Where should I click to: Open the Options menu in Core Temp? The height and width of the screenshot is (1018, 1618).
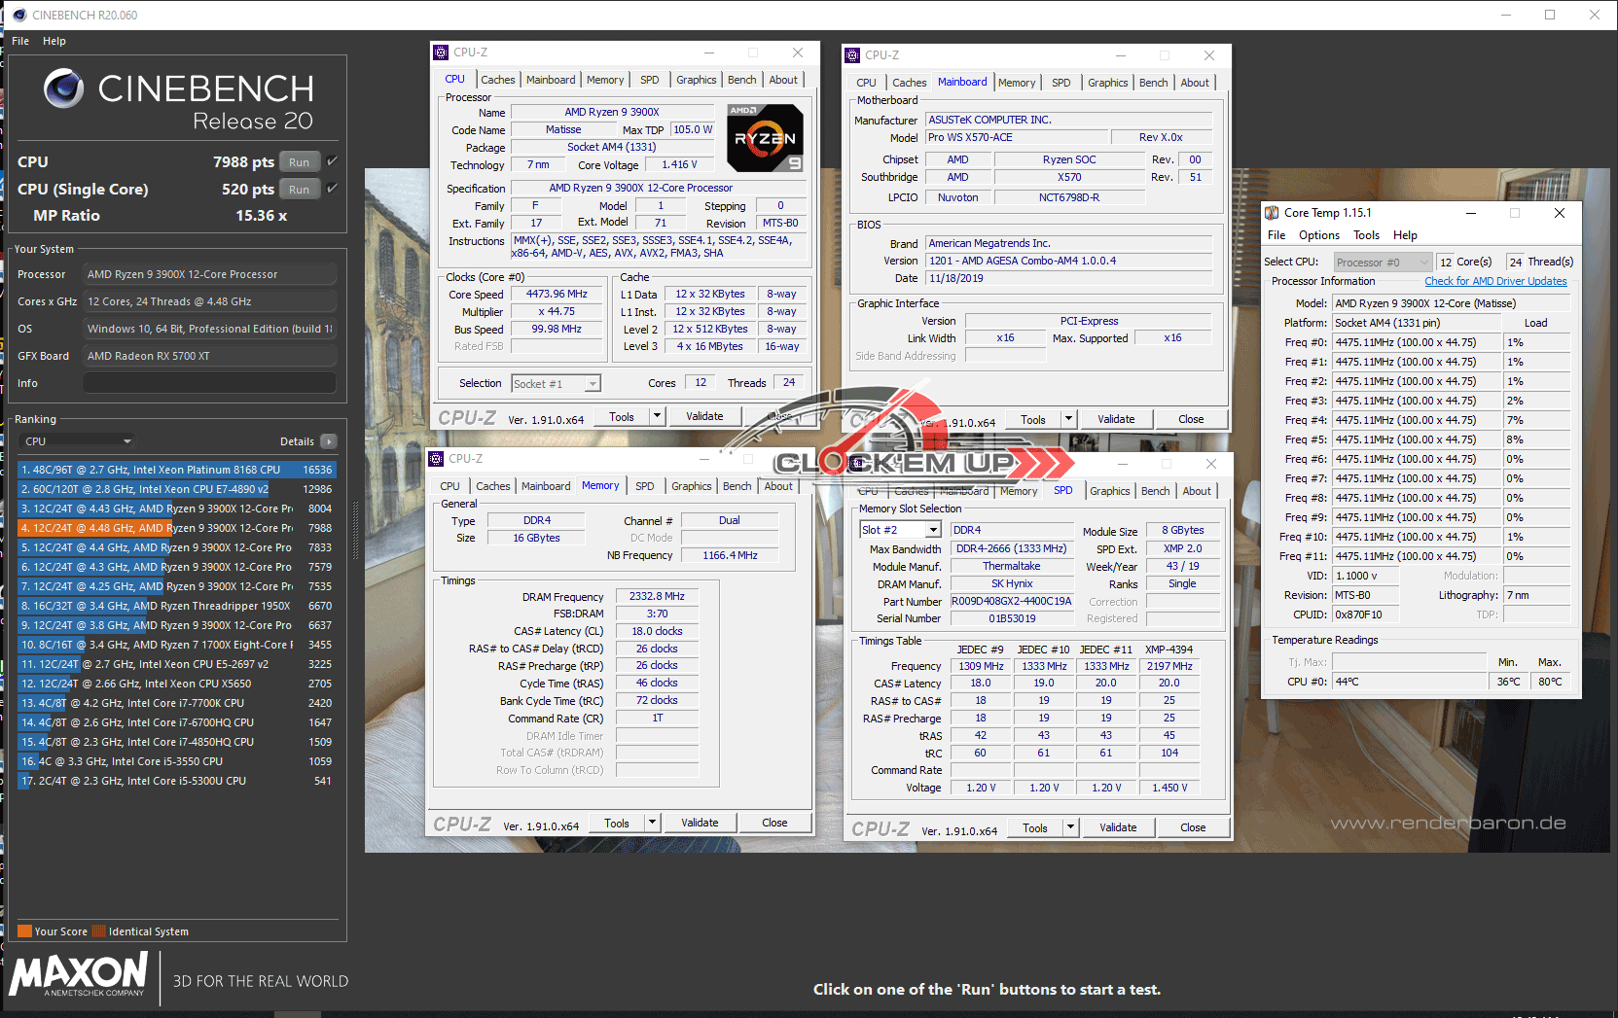tap(1318, 235)
